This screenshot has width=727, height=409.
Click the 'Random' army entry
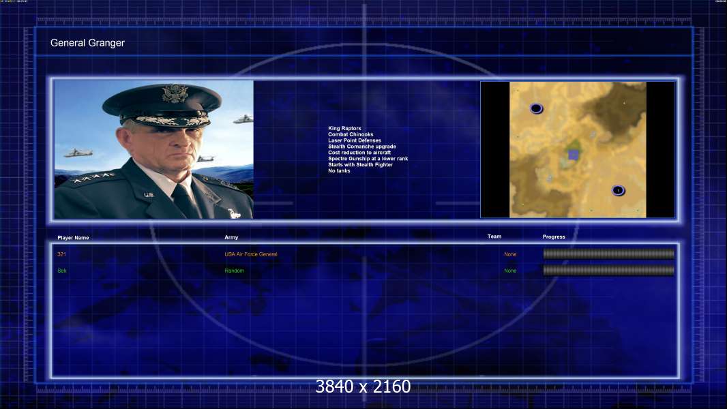[234, 271]
